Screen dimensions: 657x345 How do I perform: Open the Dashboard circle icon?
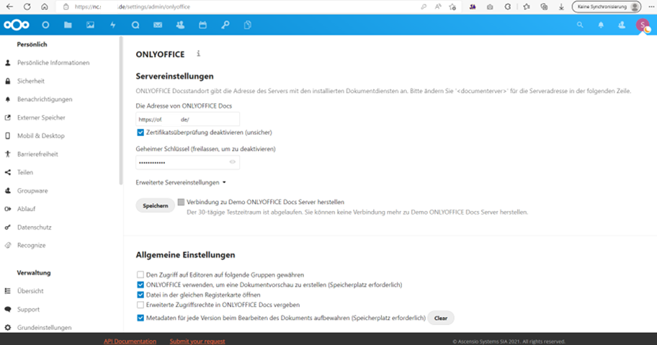45,25
